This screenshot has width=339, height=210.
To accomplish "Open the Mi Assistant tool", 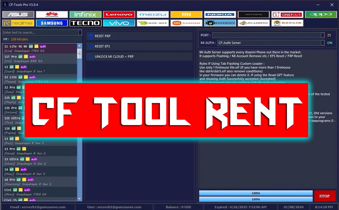I will click(186, 23).
